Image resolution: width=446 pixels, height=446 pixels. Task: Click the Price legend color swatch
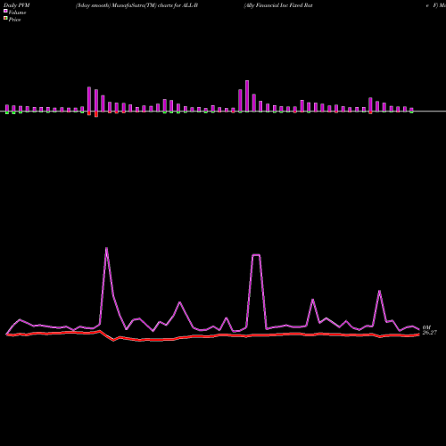pos(5,18)
